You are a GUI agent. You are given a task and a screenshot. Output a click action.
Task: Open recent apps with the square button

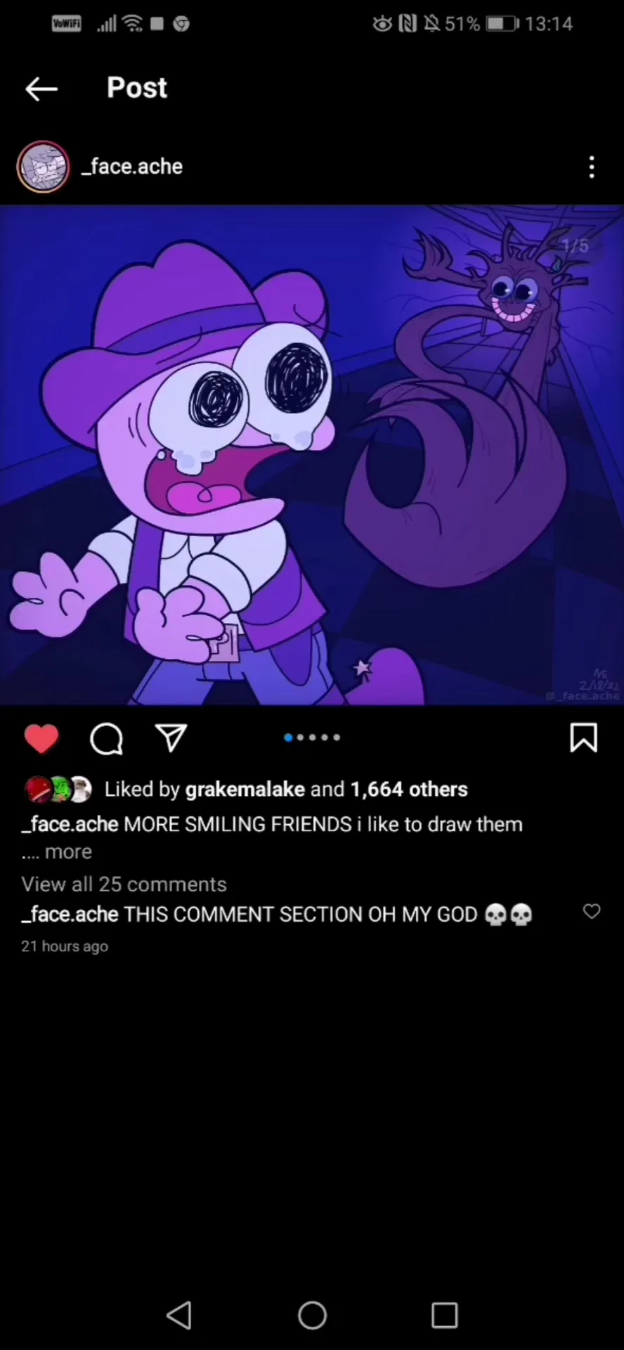[444, 1315]
